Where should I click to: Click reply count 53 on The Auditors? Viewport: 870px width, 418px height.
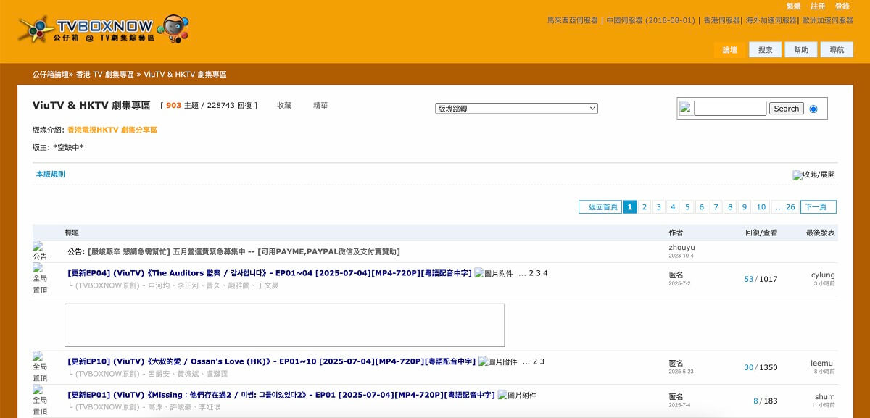coord(749,279)
